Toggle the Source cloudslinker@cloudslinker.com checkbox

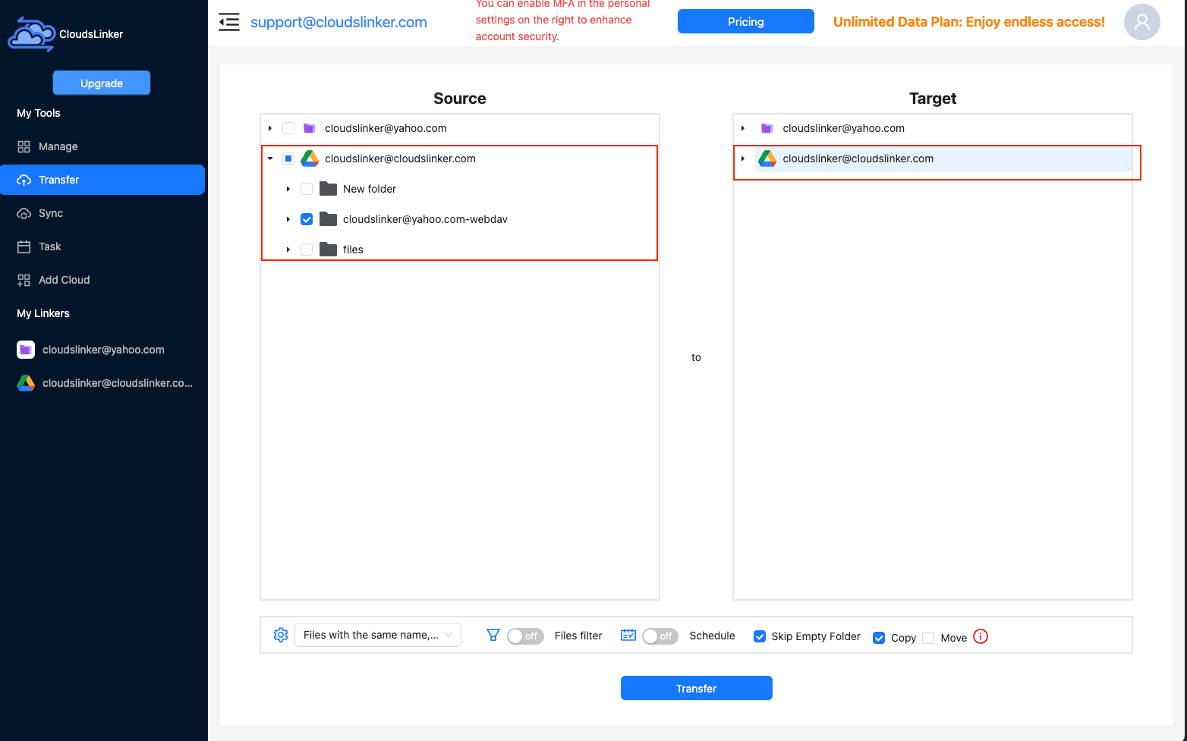(288, 159)
